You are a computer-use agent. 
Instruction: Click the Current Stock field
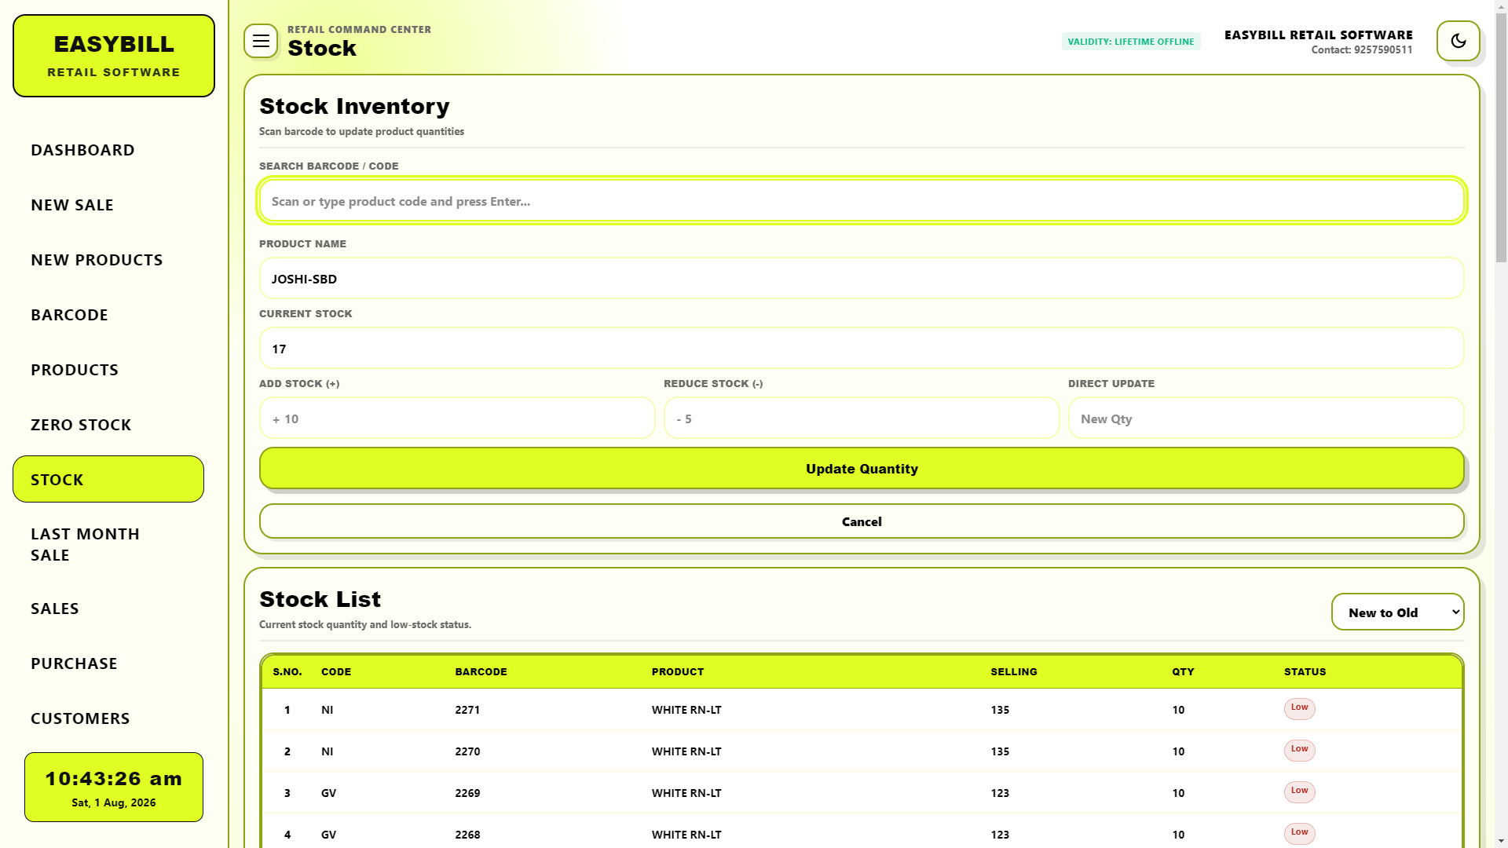click(862, 349)
